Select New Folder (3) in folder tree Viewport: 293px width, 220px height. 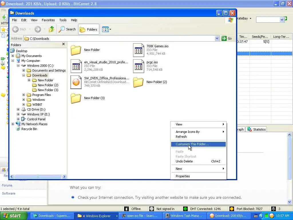click(48, 90)
